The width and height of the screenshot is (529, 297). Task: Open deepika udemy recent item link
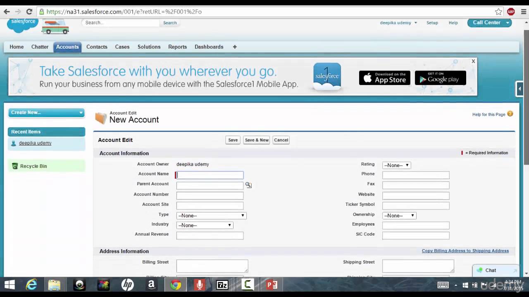tap(35, 143)
